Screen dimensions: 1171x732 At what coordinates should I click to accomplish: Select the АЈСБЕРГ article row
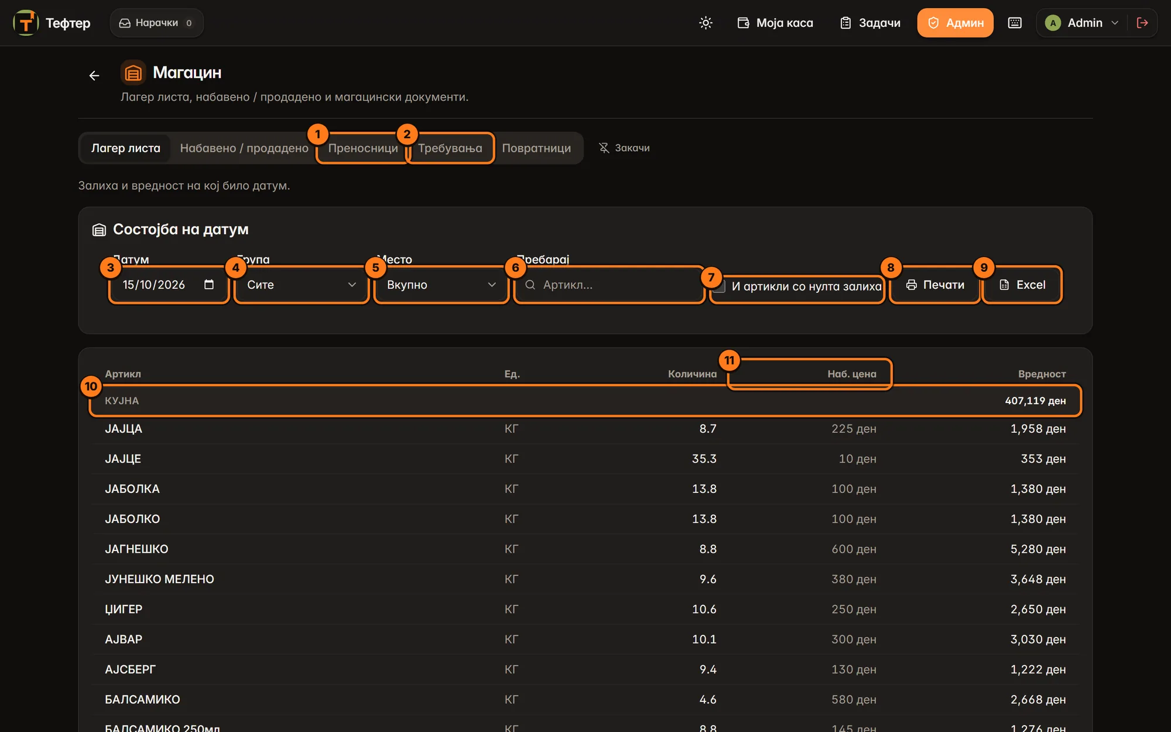click(585, 669)
